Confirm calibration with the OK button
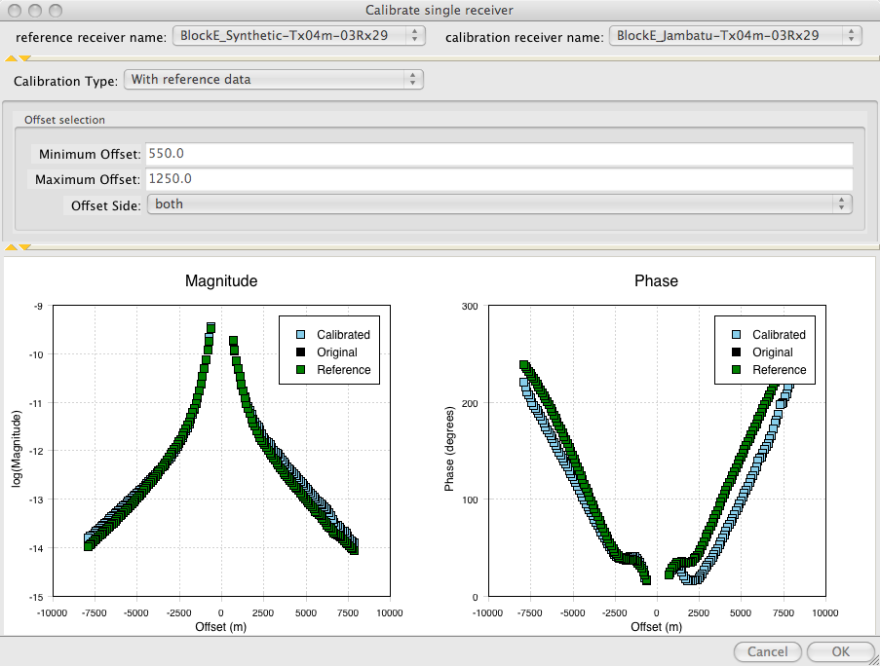 840,651
